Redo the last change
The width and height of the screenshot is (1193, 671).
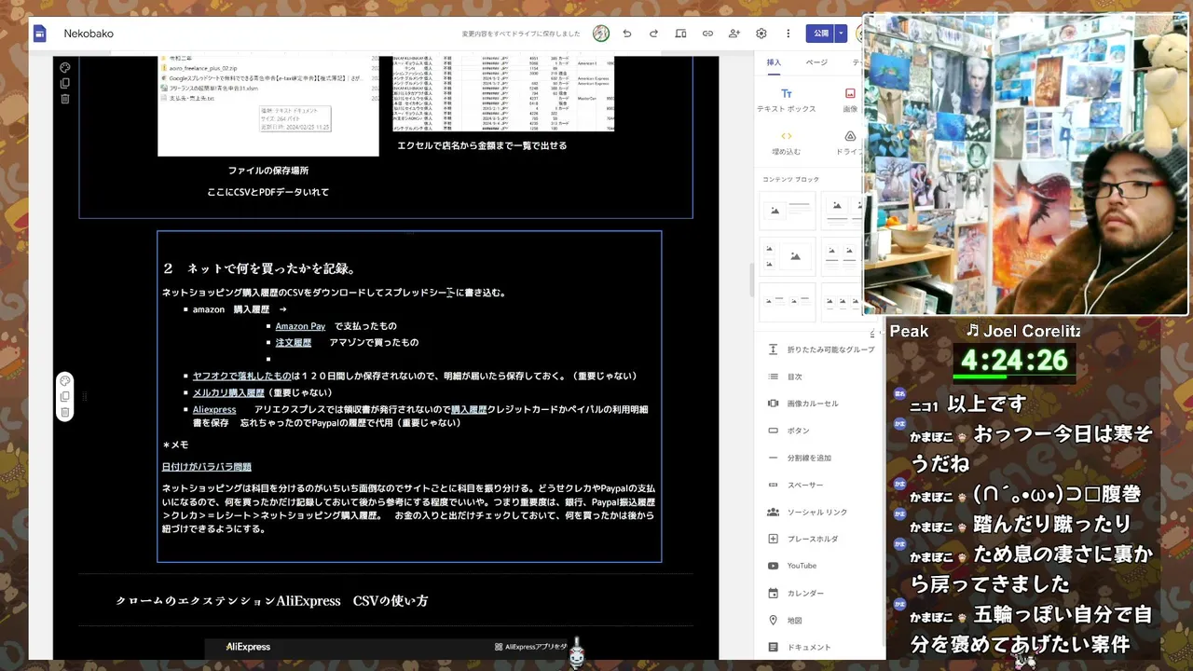tap(653, 34)
